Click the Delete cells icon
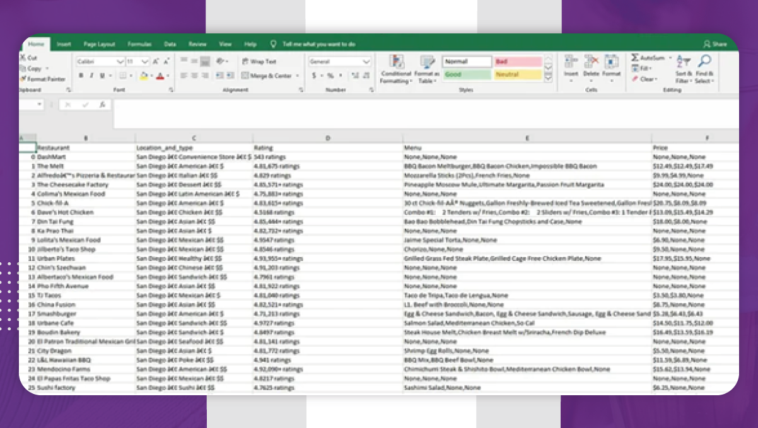The height and width of the screenshot is (428, 758). pyautogui.click(x=591, y=61)
